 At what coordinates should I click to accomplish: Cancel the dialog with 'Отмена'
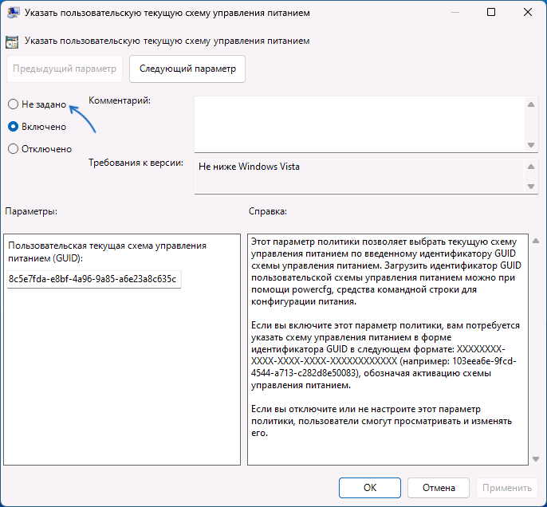[439, 488]
